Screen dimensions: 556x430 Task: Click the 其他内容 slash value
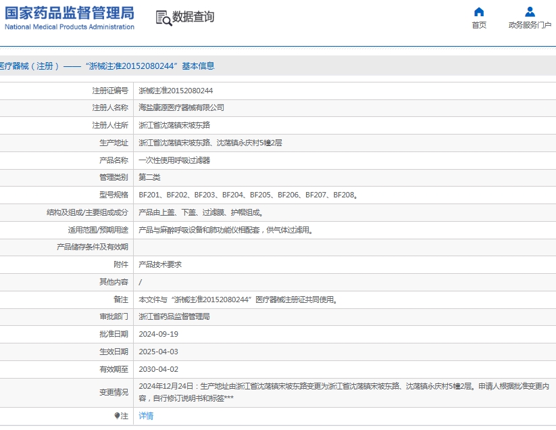pyautogui.click(x=141, y=283)
